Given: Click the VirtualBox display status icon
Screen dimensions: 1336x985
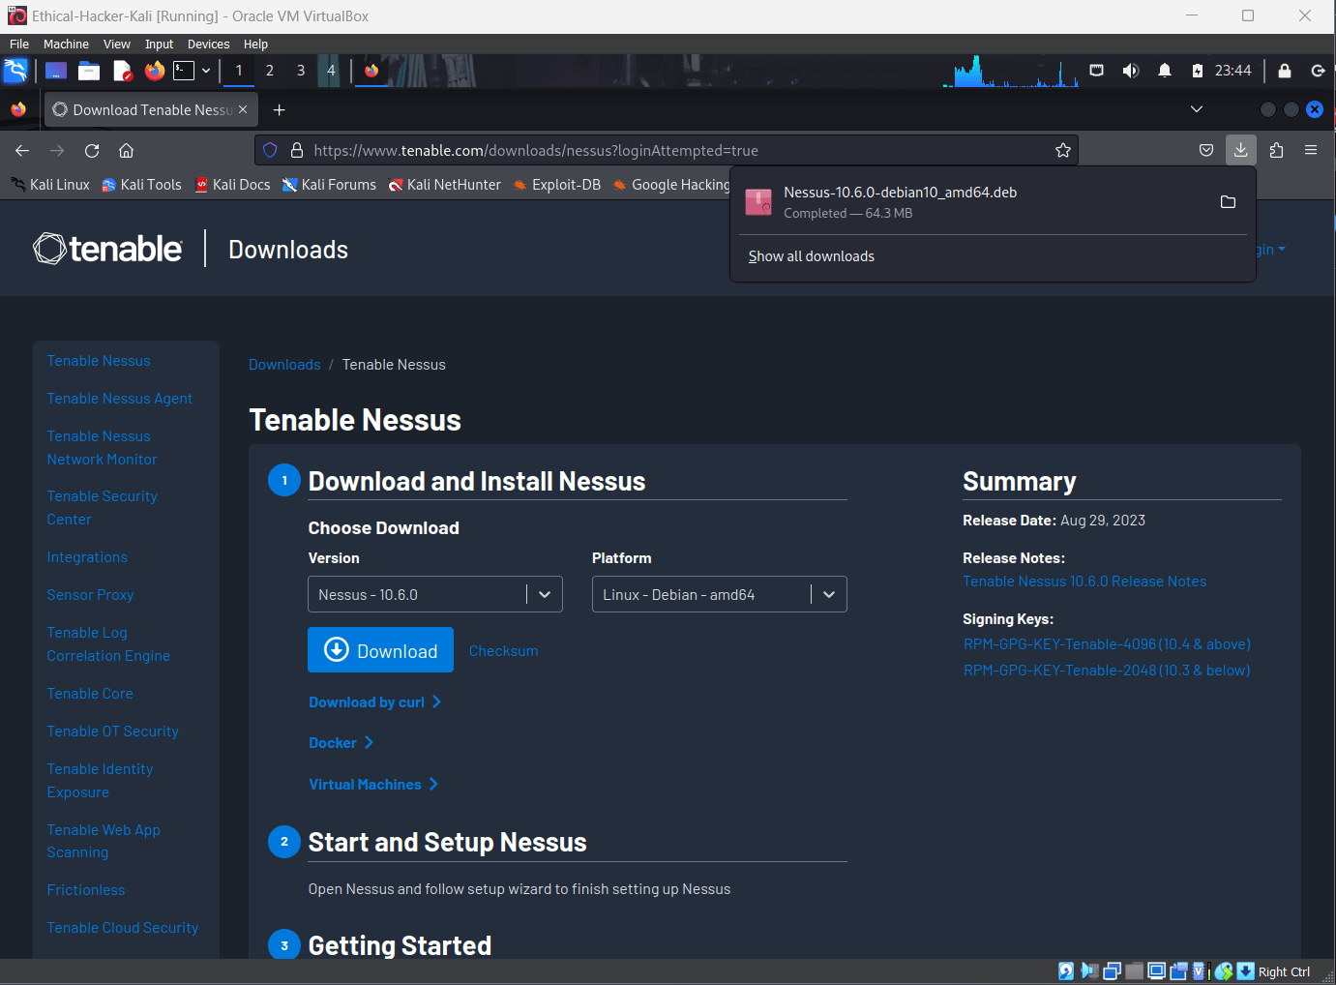Looking at the screenshot, I should tap(1156, 971).
